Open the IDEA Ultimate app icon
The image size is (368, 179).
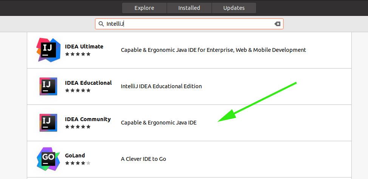[48, 50]
